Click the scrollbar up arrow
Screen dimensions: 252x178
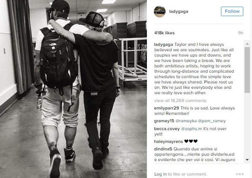tap(247, 44)
